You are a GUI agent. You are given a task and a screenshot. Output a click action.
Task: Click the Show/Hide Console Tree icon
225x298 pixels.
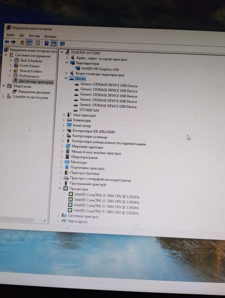(29, 43)
